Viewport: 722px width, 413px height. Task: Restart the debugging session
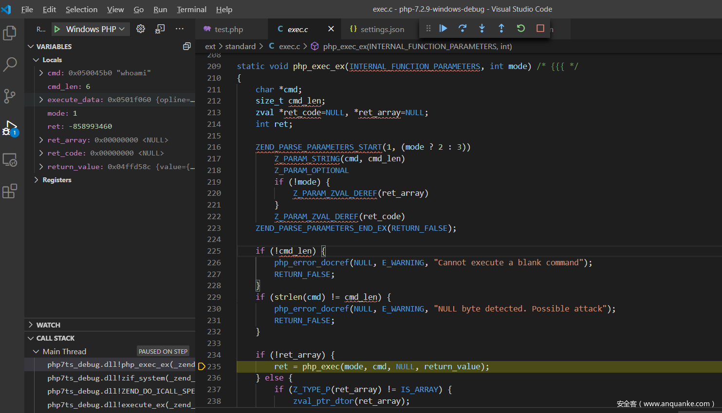coord(521,29)
